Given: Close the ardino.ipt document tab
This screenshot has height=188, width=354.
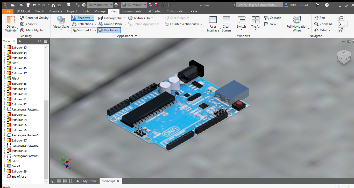Looking at the screenshot, I should coord(118,181).
